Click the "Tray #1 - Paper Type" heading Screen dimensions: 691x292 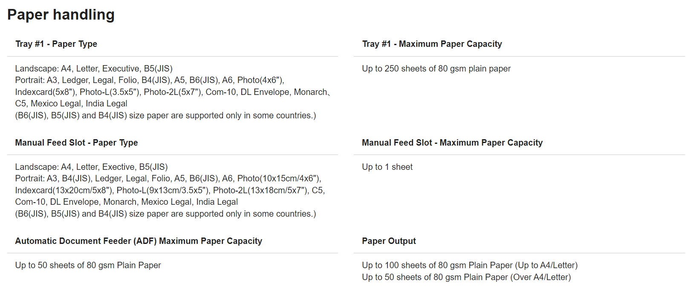pyautogui.click(x=56, y=44)
